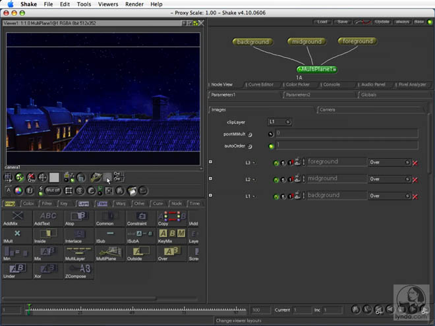Add a MultiLayer node
The height and width of the screenshot is (326, 435).
point(79,254)
